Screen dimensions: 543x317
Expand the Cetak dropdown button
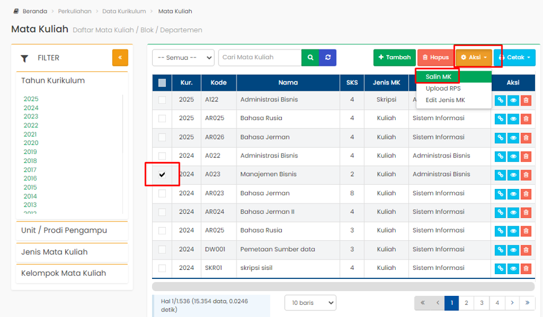[514, 57]
